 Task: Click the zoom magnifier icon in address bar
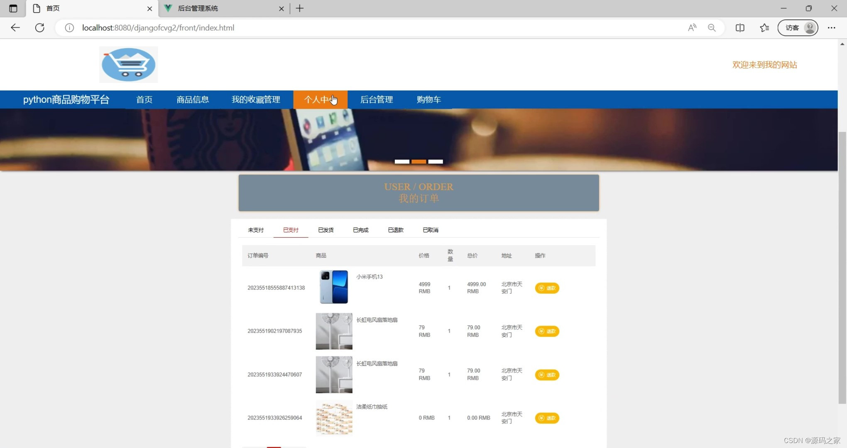712,28
